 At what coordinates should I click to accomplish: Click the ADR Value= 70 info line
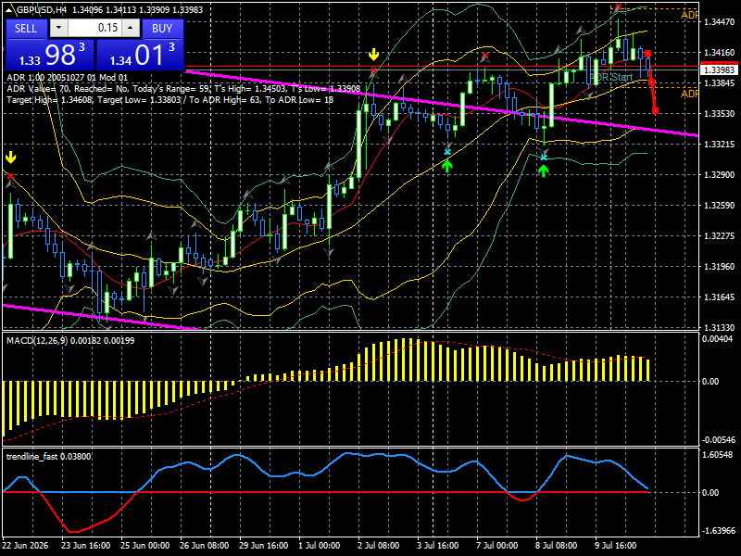coord(183,88)
